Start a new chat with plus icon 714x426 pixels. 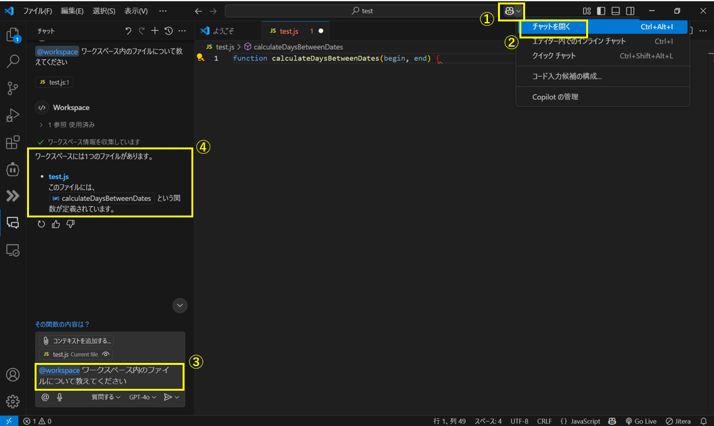point(155,30)
